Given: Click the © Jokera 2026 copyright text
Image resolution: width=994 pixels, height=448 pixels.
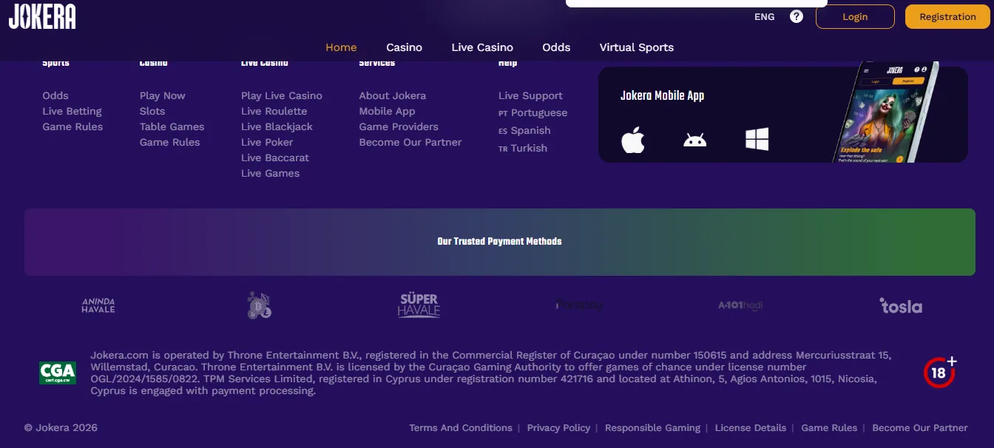Looking at the screenshot, I should (61, 427).
